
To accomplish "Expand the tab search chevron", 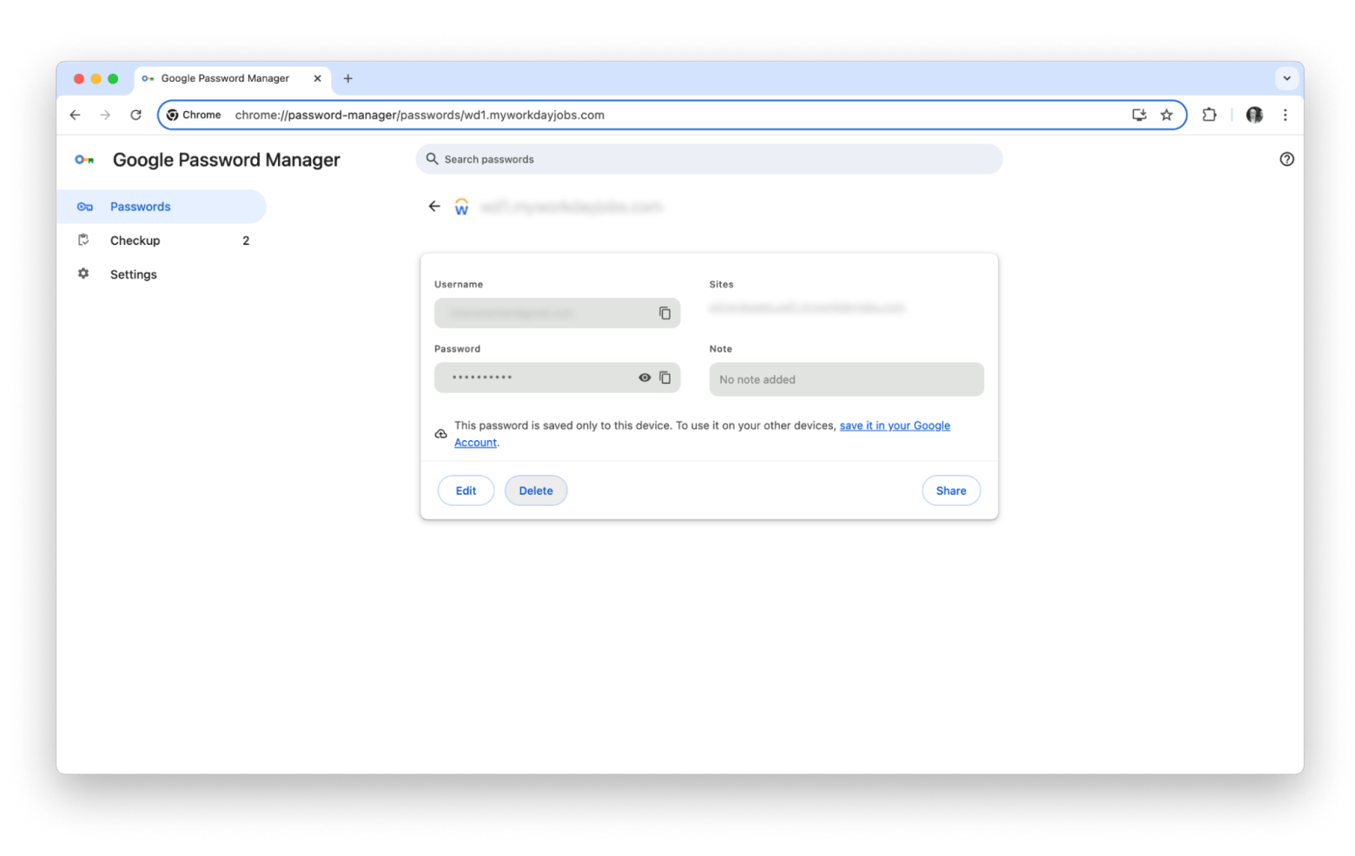I will point(1286,78).
